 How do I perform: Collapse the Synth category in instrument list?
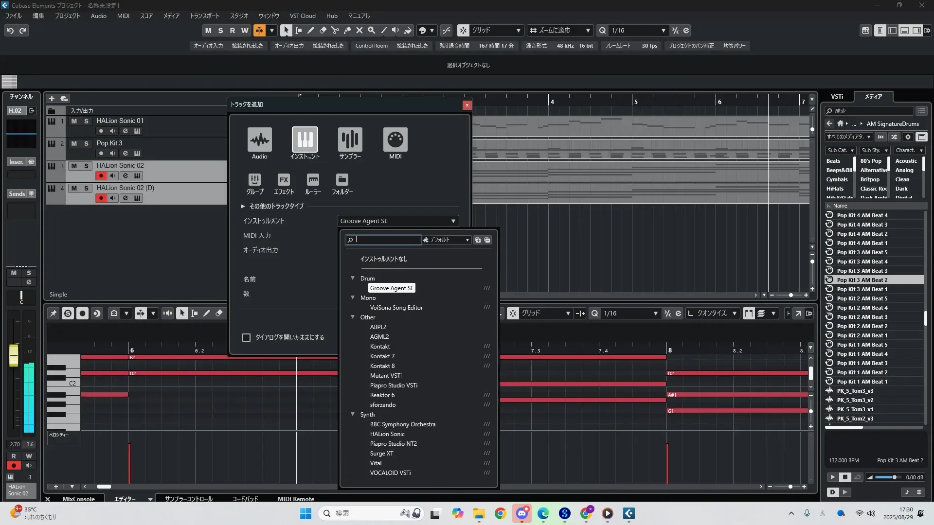pos(353,414)
